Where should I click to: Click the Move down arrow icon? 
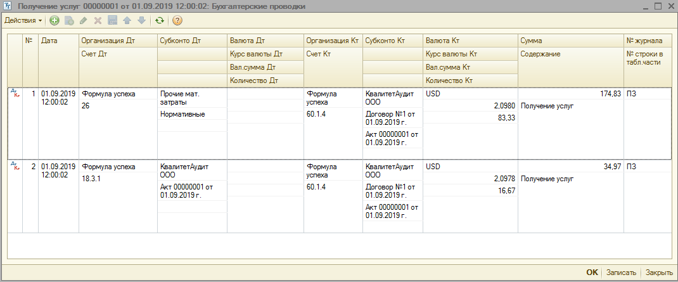[x=141, y=20]
